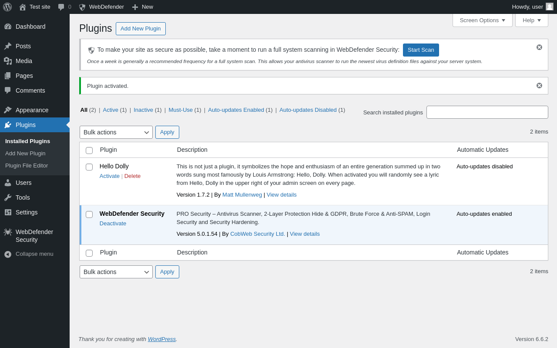557x348 pixels.
Task: Open Media via its sidebar icon
Action: (x=8, y=61)
